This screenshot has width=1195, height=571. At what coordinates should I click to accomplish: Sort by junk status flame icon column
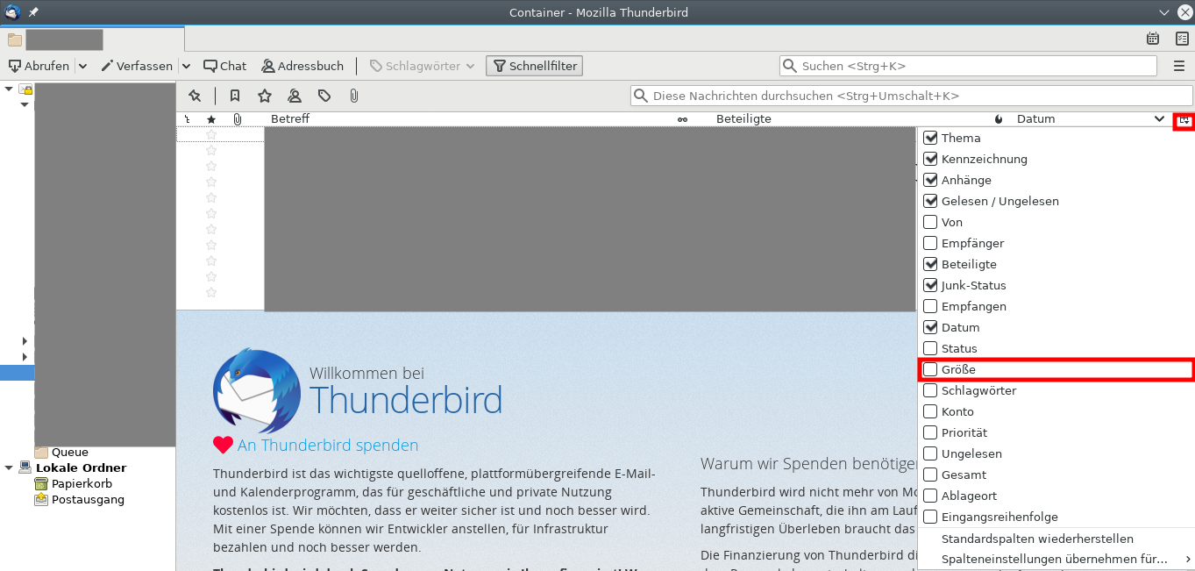pos(999,119)
